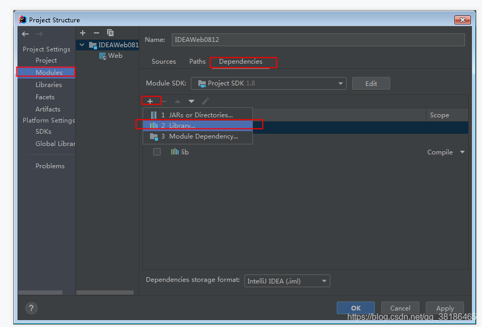The image size is (482, 327).
Task: Collapse the IDEAWeb0812 module tree node
Action: click(82, 45)
